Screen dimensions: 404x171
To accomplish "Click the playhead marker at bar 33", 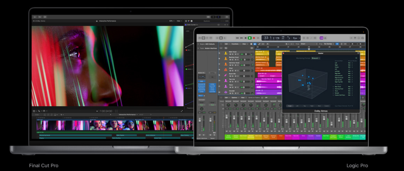I will [x=309, y=49].
